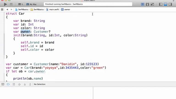Click self.color assignment line
The image size is (176, 99).
(x=37, y=50)
